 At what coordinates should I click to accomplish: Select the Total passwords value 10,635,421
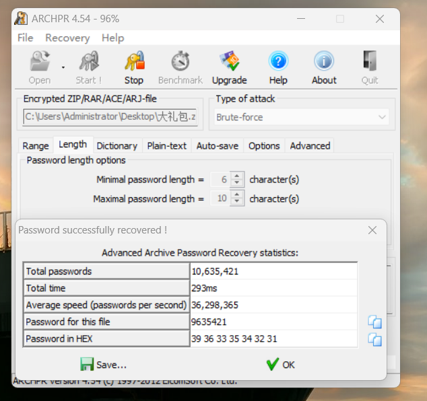pyautogui.click(x=215, y=271)
